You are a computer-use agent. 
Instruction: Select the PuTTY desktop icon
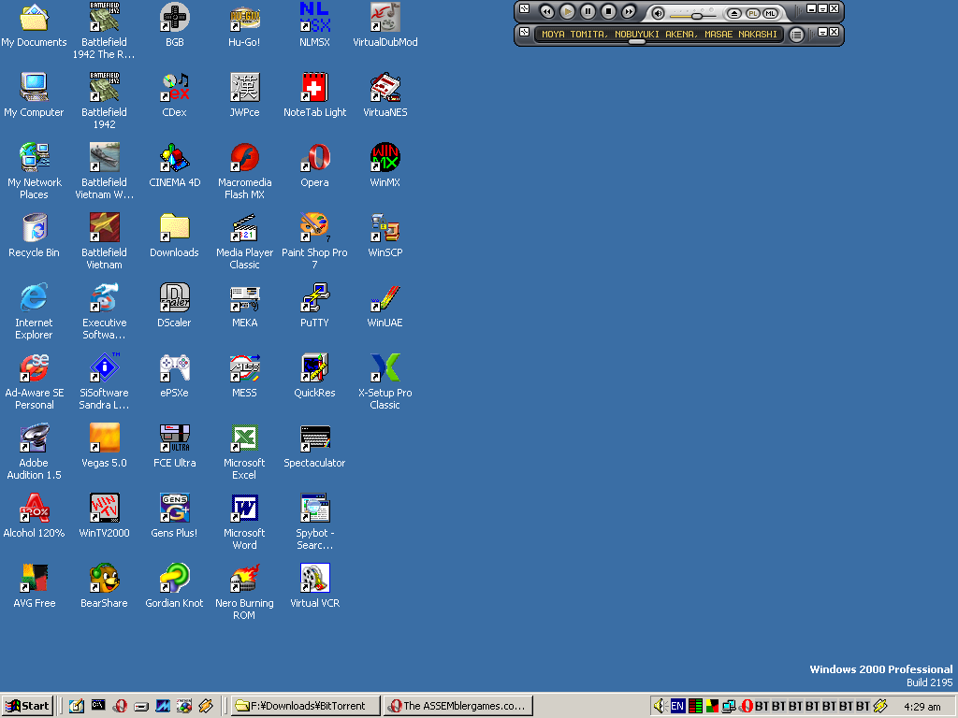point(314,306)
